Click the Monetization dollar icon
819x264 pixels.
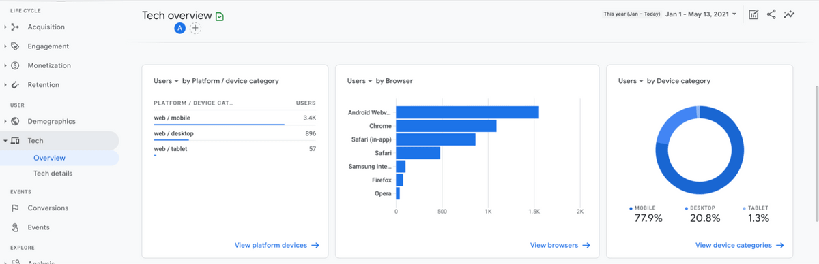[15, 65]
